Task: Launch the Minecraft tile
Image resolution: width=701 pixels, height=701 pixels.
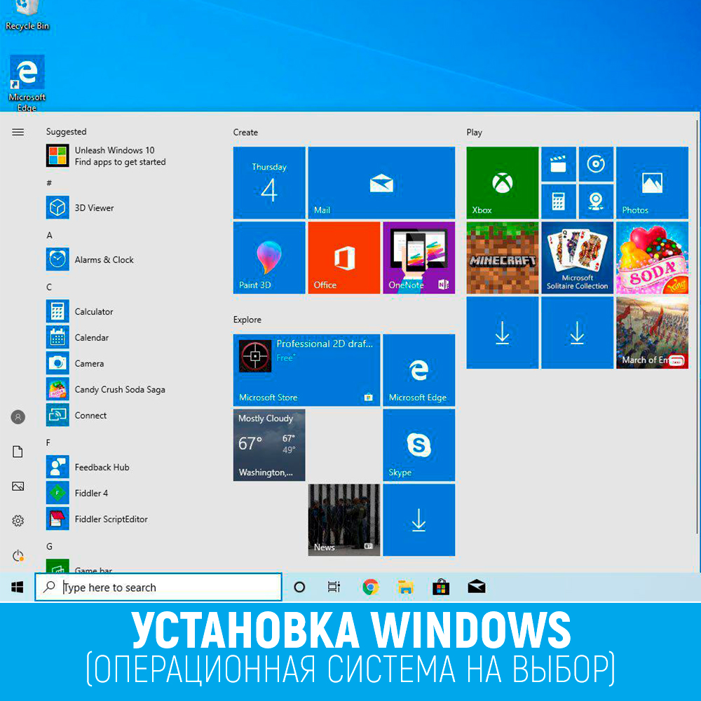Action: (502, 257)
